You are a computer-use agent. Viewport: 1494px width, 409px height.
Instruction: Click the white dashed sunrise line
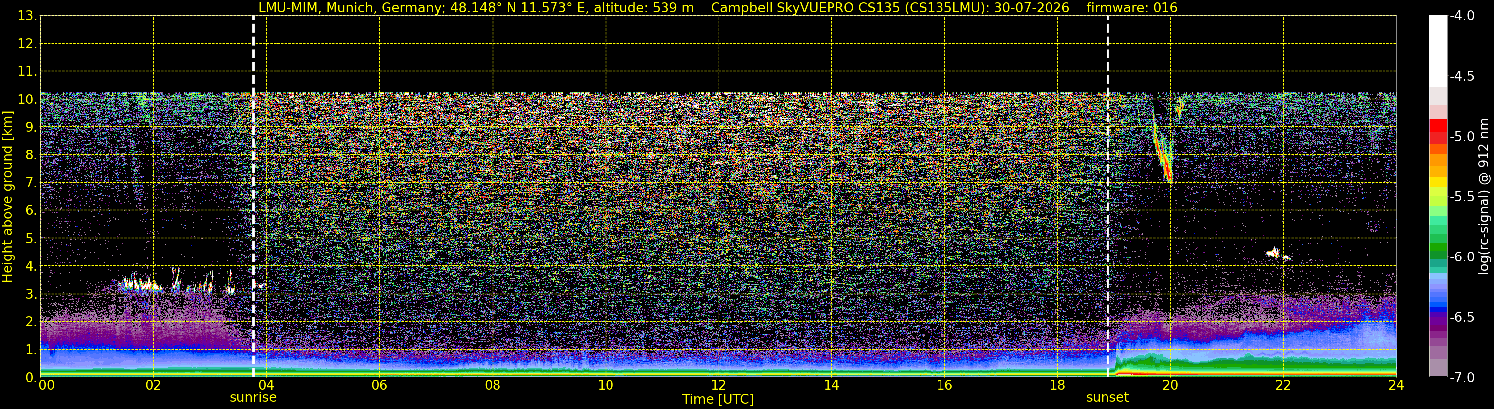coord(253,197)
